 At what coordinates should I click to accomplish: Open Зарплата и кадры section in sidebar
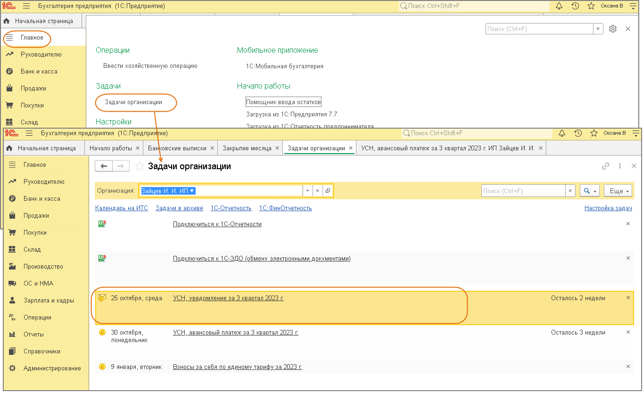pyautogui.click(x=49, y=301)
